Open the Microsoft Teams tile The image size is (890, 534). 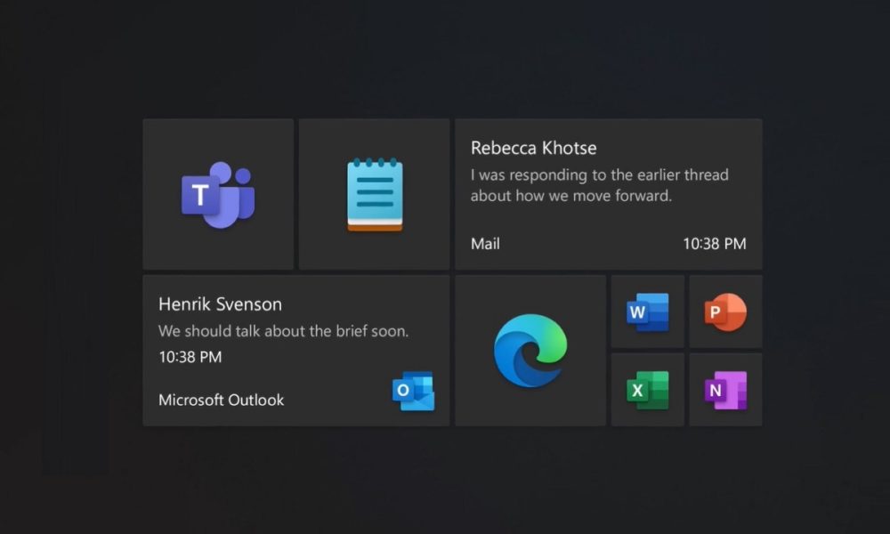217,191
